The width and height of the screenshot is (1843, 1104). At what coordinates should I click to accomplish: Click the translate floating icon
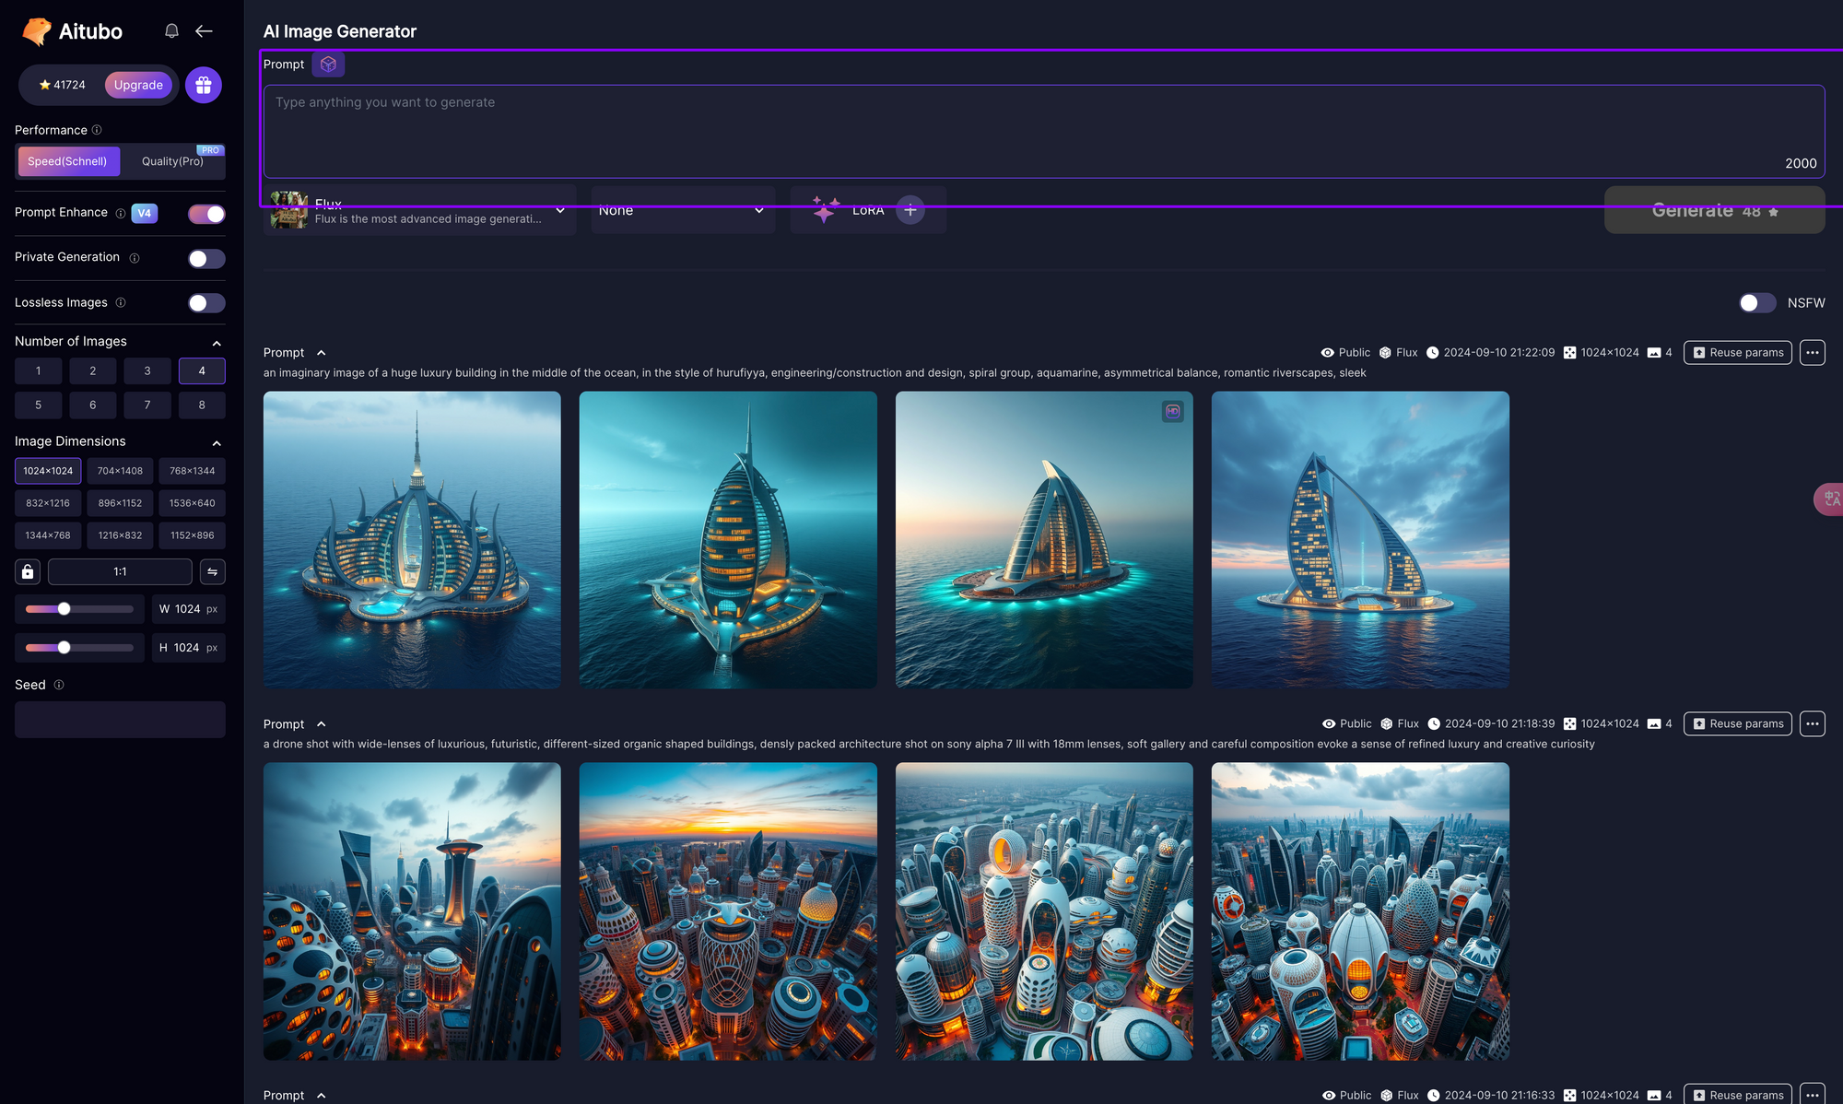pyautogui.click(x=1830, y=499)
